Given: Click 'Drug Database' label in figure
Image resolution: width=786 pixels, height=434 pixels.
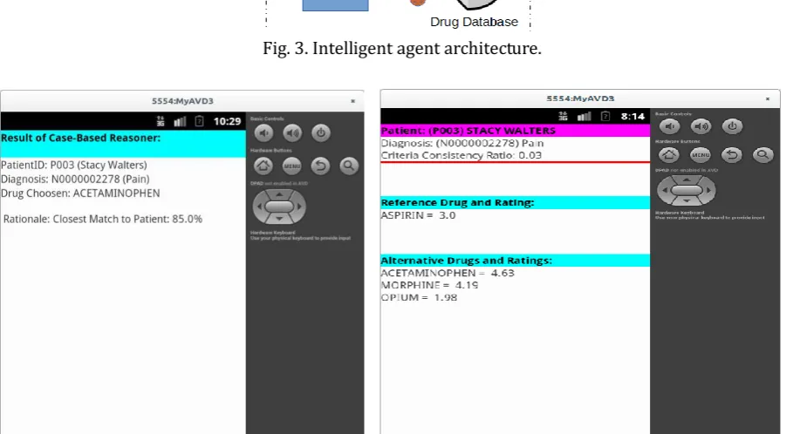Looking at the screenshot, I should pyautogui.click(x=474, y=22).
